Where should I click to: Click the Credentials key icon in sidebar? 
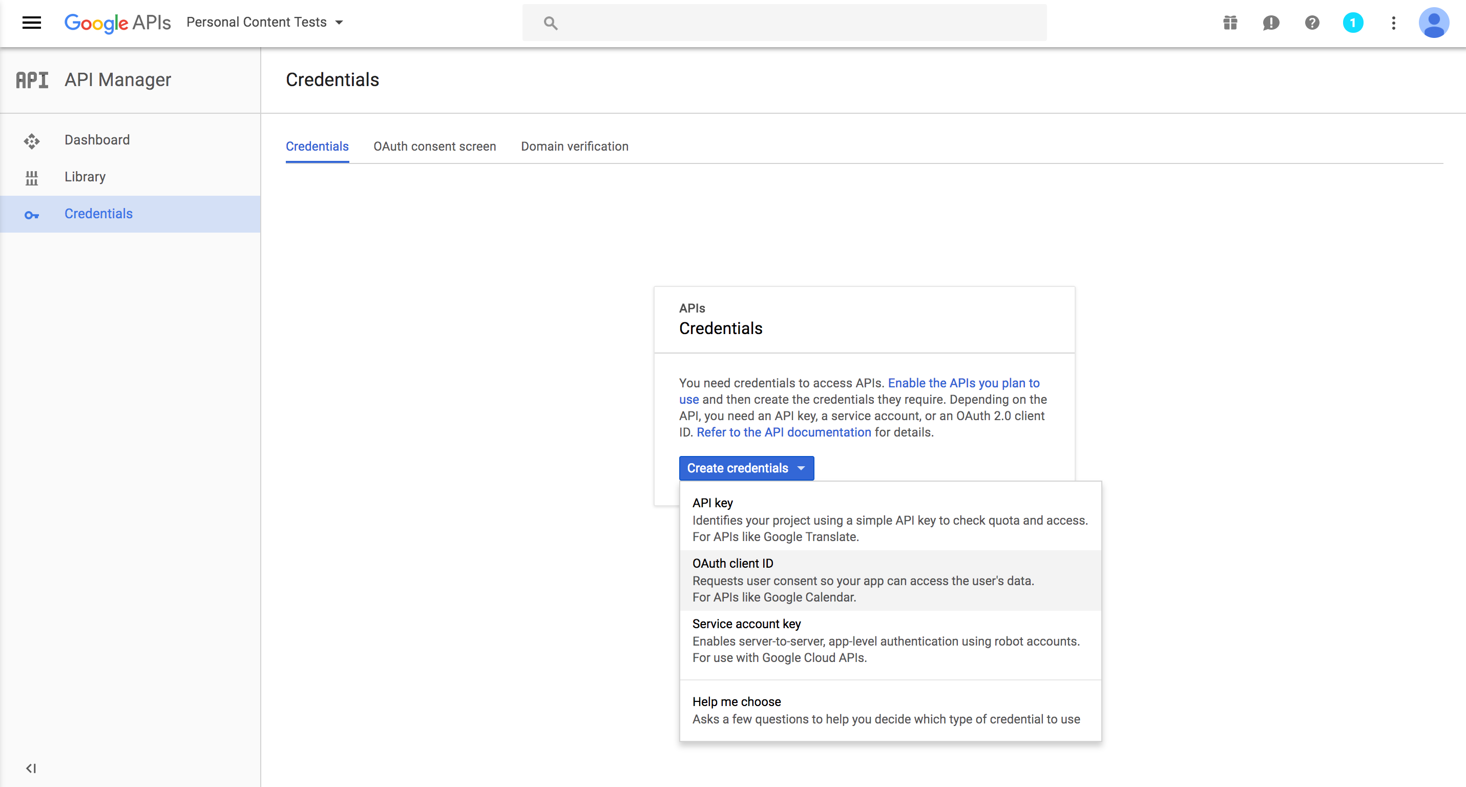click(x=32, y=214)
